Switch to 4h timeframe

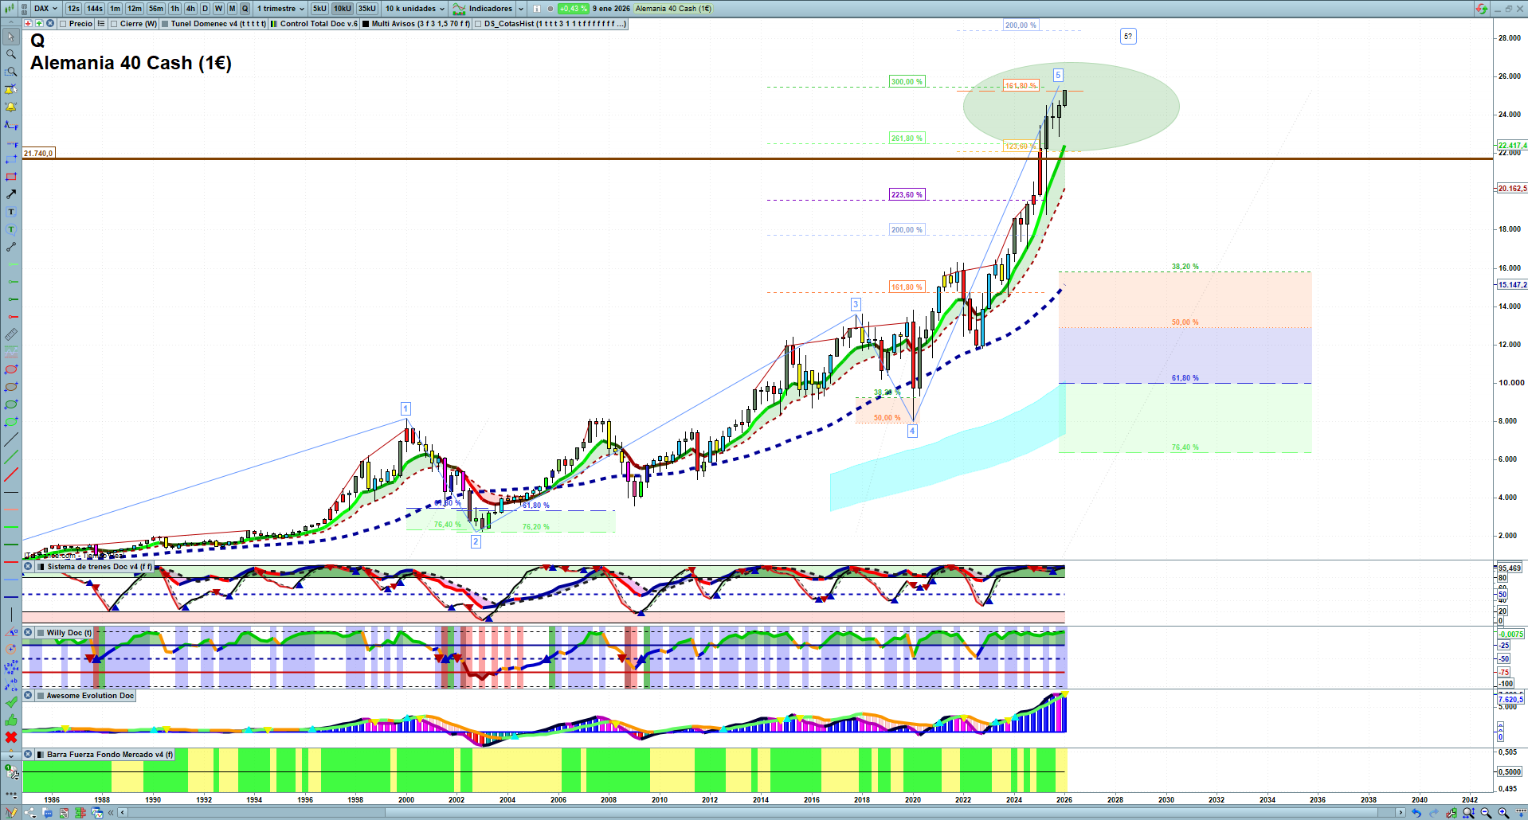190,9
